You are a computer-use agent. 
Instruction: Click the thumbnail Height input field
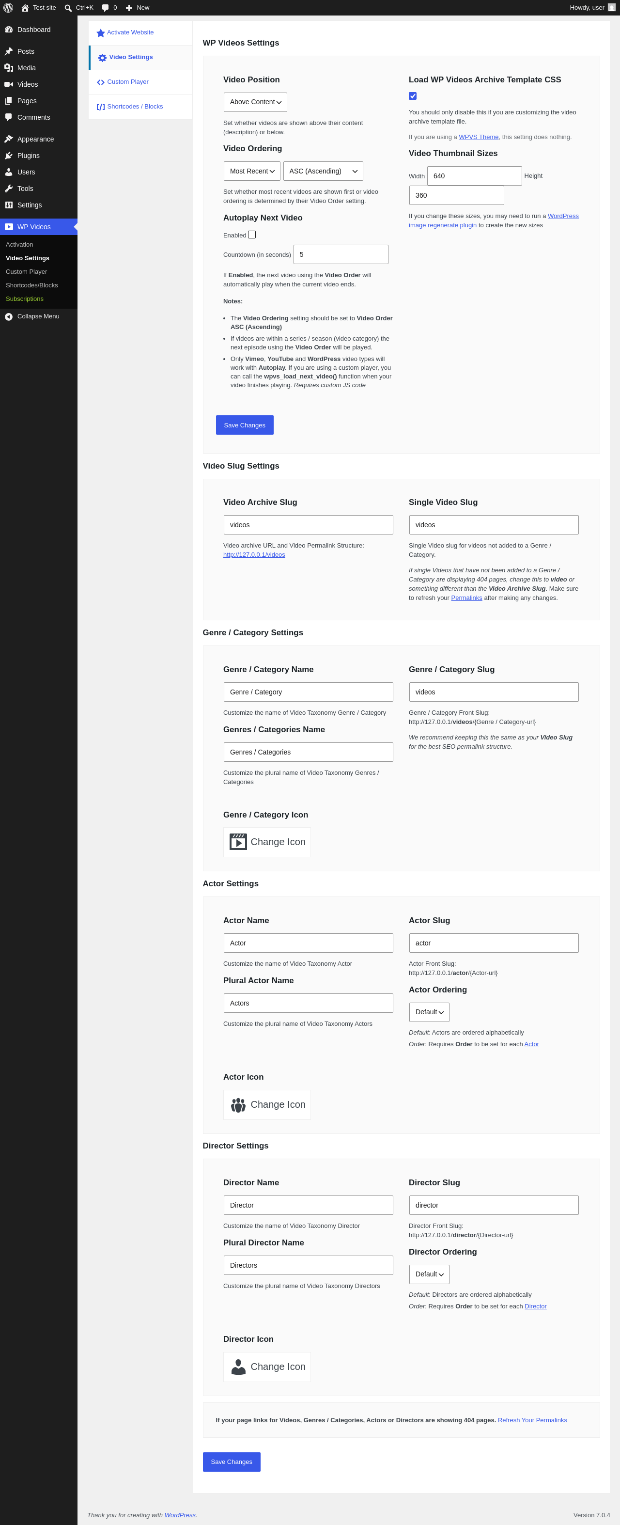pyautogui.click(x=456, y=195)
